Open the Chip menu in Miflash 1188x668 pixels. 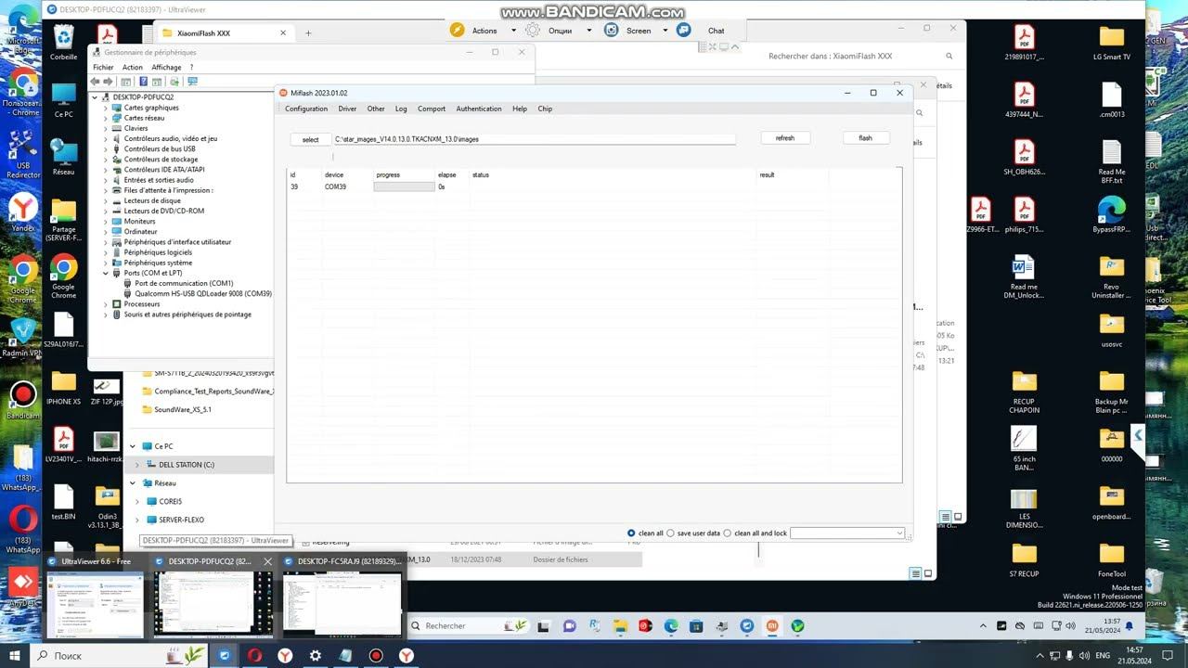point(545,109)
